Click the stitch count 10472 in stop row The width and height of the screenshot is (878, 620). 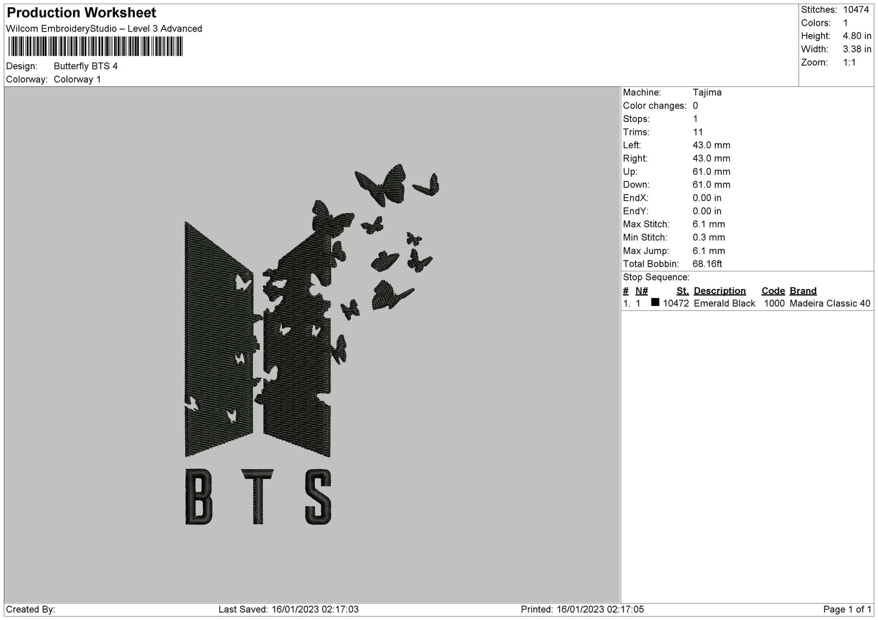[x=676, y=304]
